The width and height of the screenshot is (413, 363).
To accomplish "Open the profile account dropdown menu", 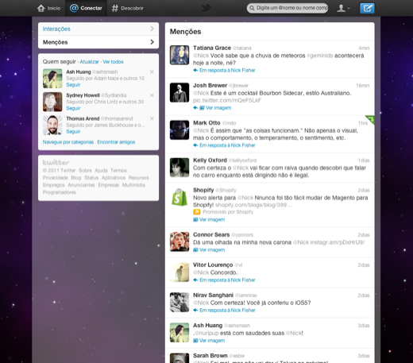I will click(x=343, y=8).
